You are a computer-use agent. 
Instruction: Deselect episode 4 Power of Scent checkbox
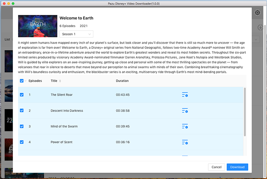tap(22, 142)
